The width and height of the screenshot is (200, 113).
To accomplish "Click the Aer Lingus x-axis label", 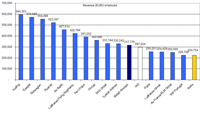I will tap(79, 89).
